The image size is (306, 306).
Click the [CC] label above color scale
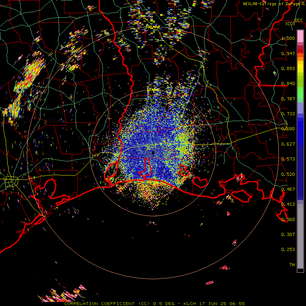[290, 23]
